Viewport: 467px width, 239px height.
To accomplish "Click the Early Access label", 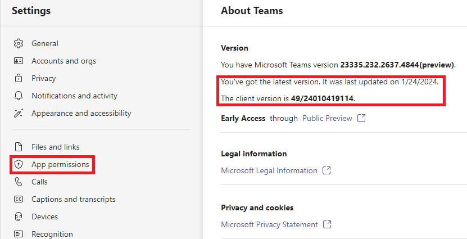I will coord(243,118).
